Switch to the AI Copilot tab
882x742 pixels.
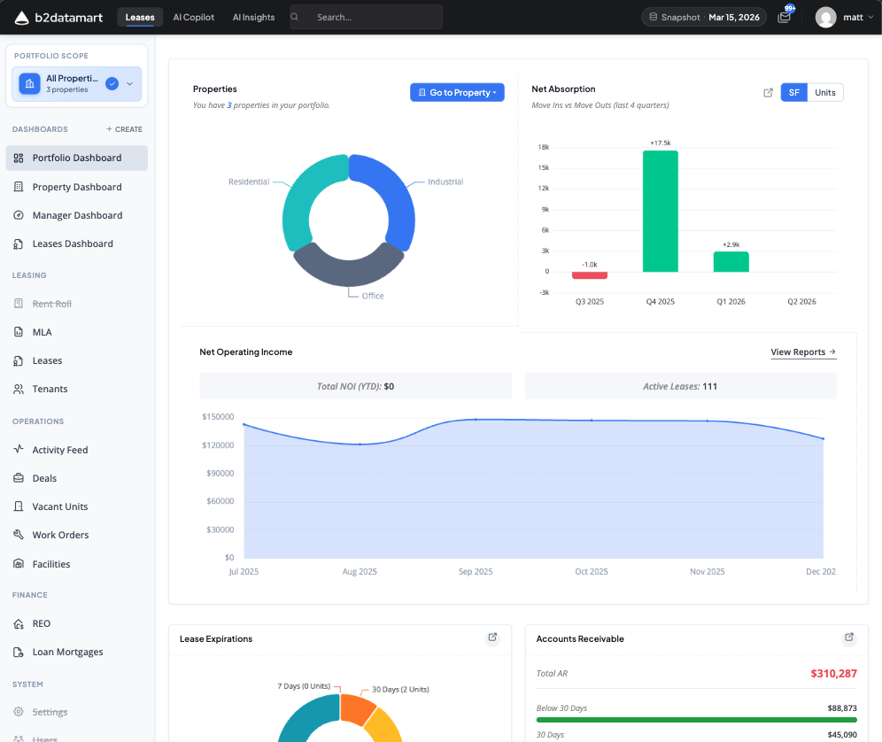pyautogui.click(x=194, y=18)
